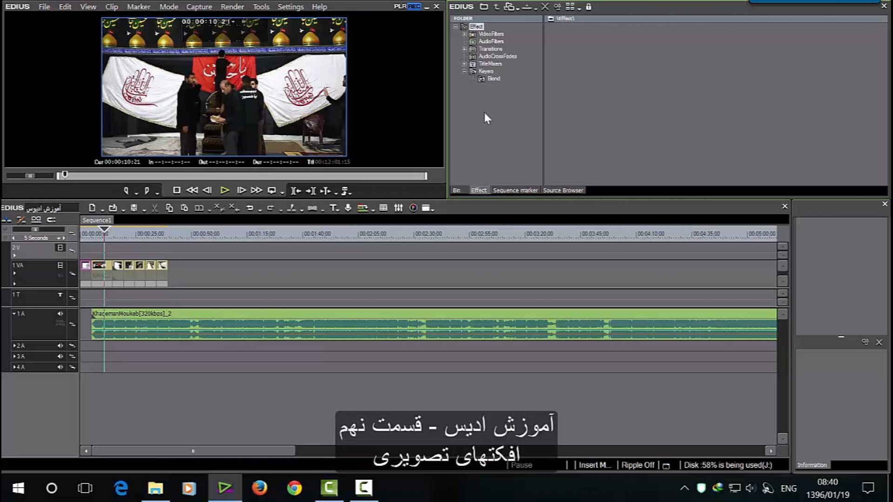The width and height of the screenshot is (893, 502).
Task: Expand audio track 2A
Action: point(14,346)
